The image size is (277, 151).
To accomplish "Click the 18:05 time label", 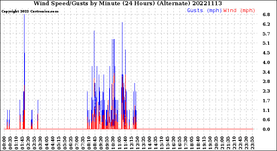I will (192, 143).
